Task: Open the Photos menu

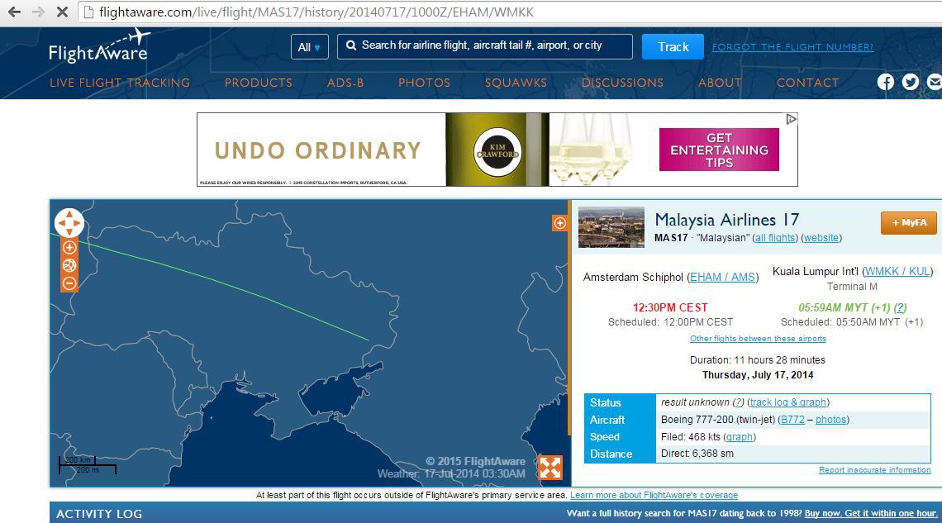Action: coord(424,83)
